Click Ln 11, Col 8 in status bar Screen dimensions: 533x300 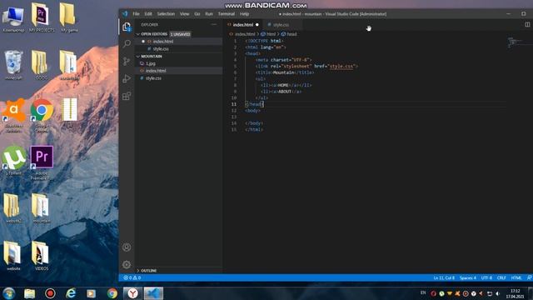click(x=444, y=277)
